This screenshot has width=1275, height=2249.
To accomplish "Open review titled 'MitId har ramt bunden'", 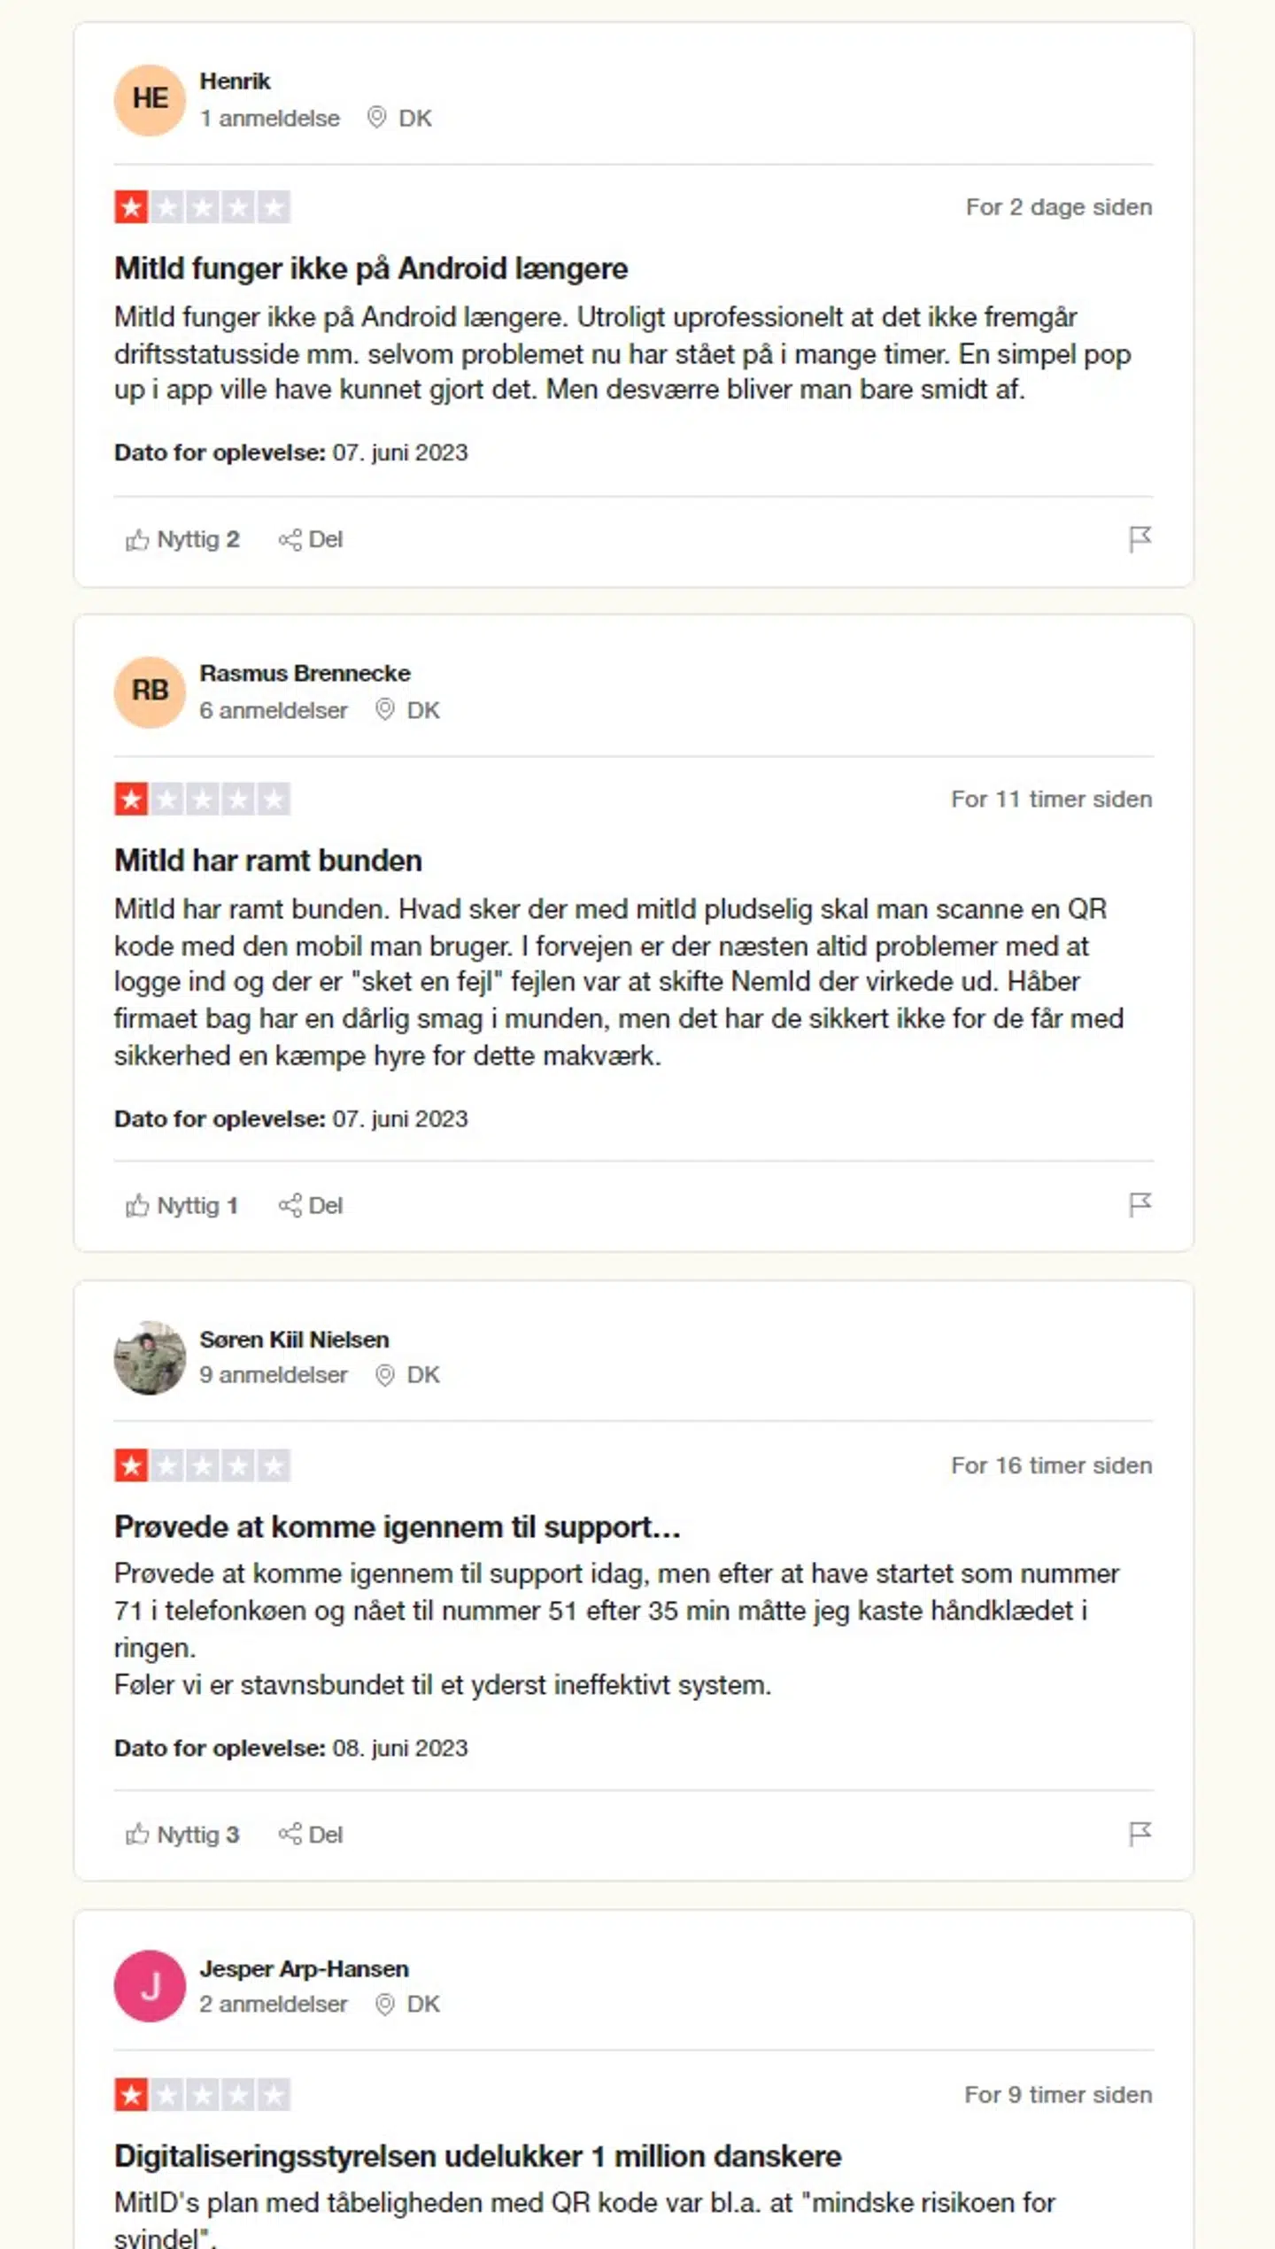I will (268, 861).
